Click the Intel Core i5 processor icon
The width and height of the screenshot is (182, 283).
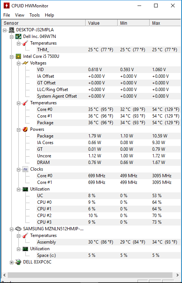click(x=18, y=56)
